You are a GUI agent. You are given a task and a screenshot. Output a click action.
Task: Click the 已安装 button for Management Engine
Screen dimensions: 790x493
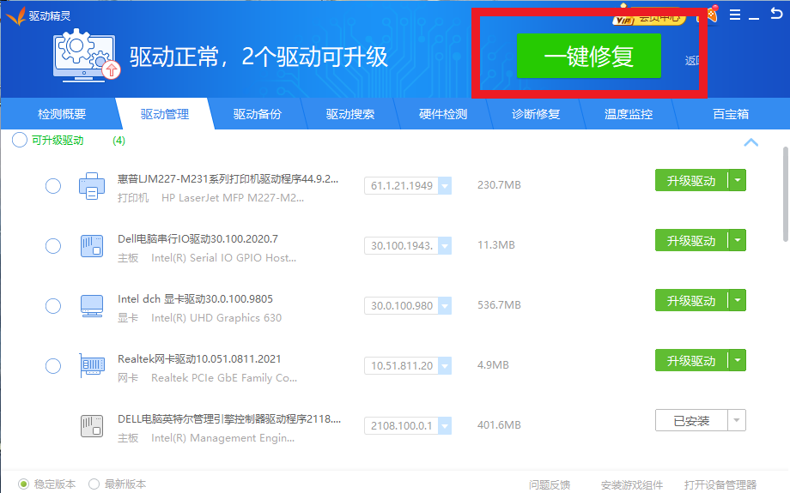point(691,420)
